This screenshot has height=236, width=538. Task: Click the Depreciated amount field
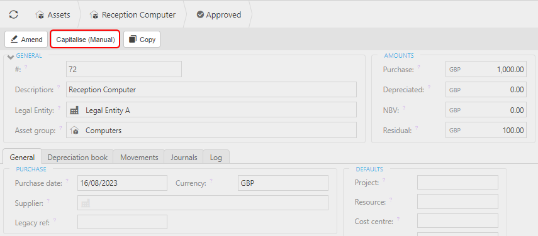(x=486, y=90)
